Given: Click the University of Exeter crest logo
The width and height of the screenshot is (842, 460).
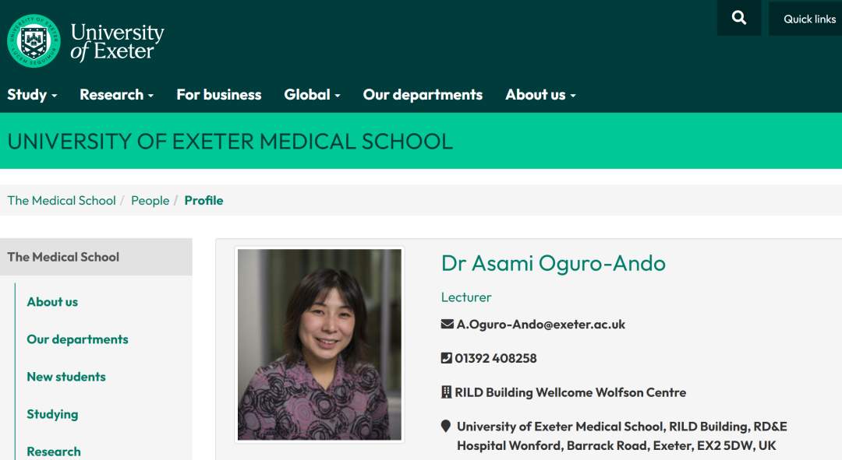Looking at the screenshot, I should pyautogui.click(x=34, y=40).
